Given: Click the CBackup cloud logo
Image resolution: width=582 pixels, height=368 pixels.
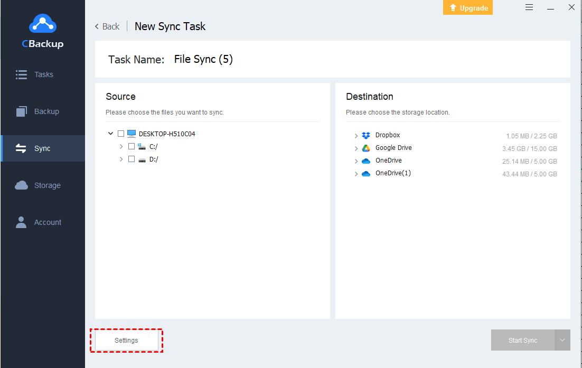Looking at the screenshot, I should click(43, 24).
